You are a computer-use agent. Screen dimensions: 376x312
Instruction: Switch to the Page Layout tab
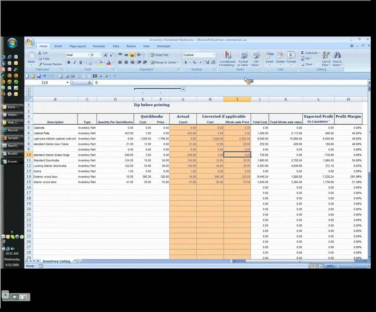coord(78,46)
